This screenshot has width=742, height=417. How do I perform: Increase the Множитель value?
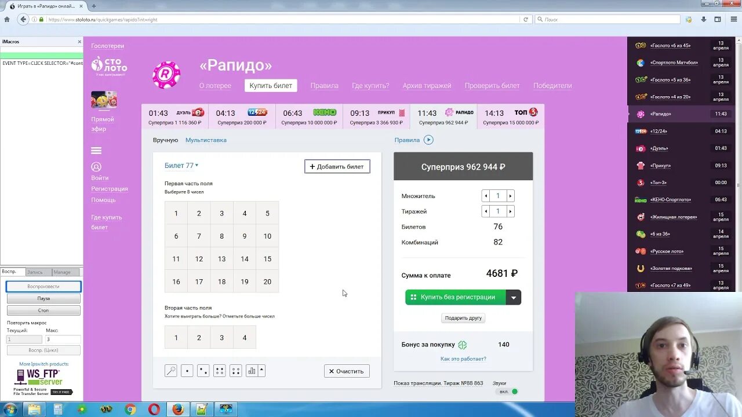pyautogui.click(x=510, y=196)
